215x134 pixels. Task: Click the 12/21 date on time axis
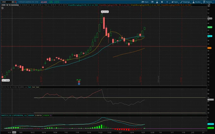(x=143, y=132)
